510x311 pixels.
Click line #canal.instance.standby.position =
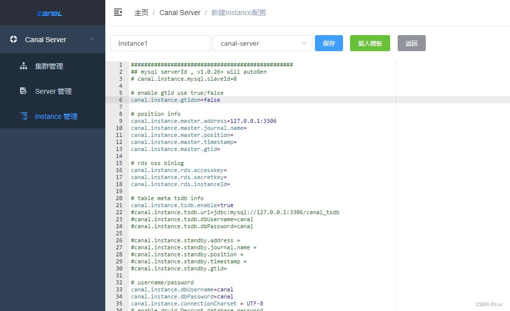coord(187,254)
